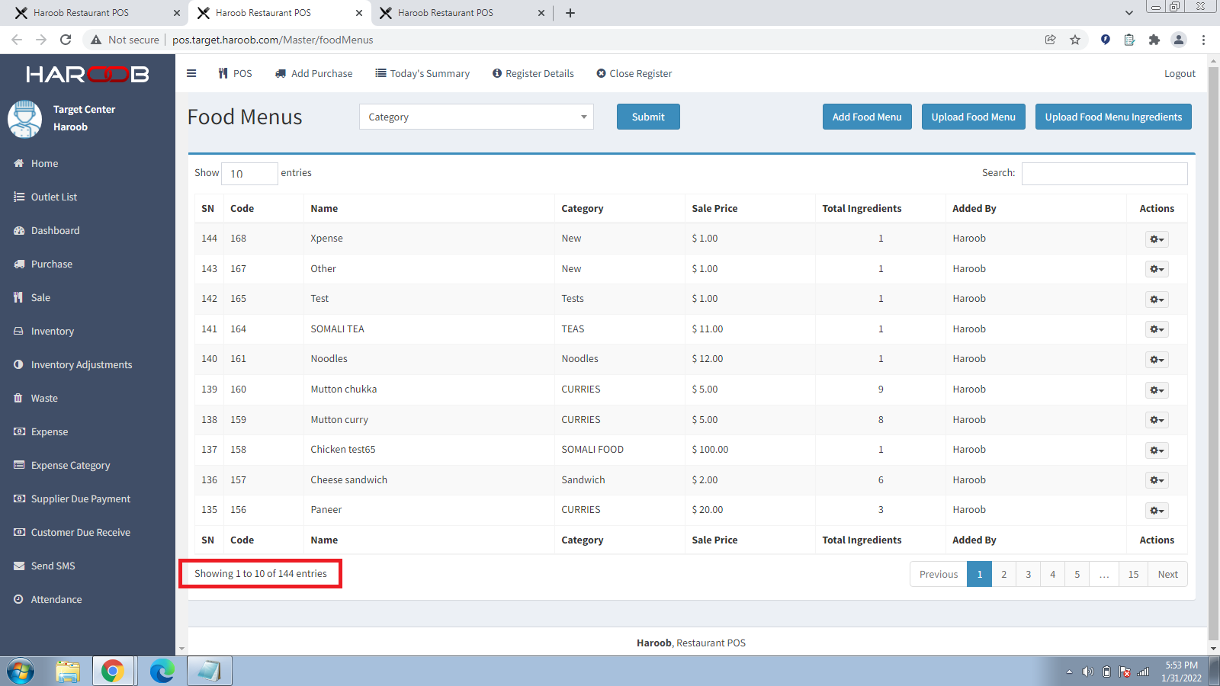Open actions gear for Xpense row
Image resolution: width=1220 pixels, height=686 pixels.
click(x=1157, y=239)
